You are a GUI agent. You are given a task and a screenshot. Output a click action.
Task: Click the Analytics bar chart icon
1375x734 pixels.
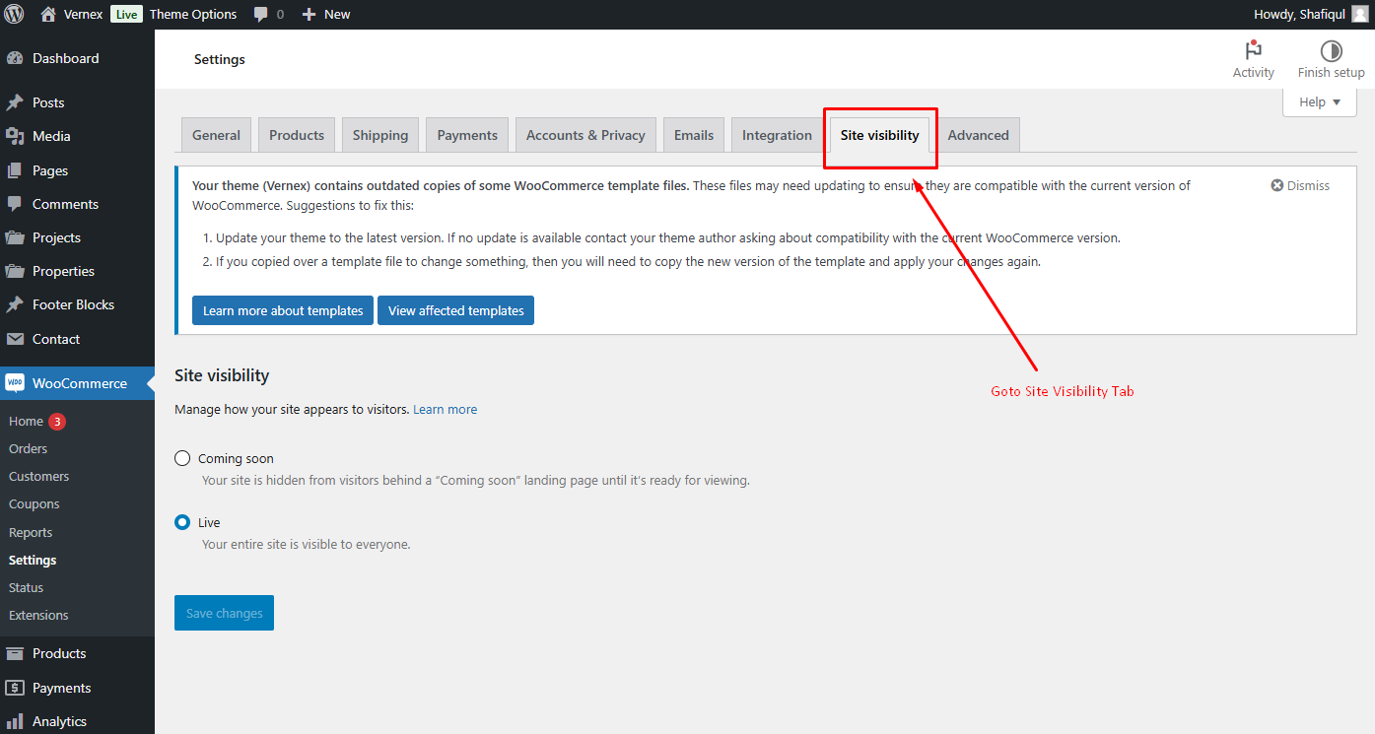click(15, 721)
